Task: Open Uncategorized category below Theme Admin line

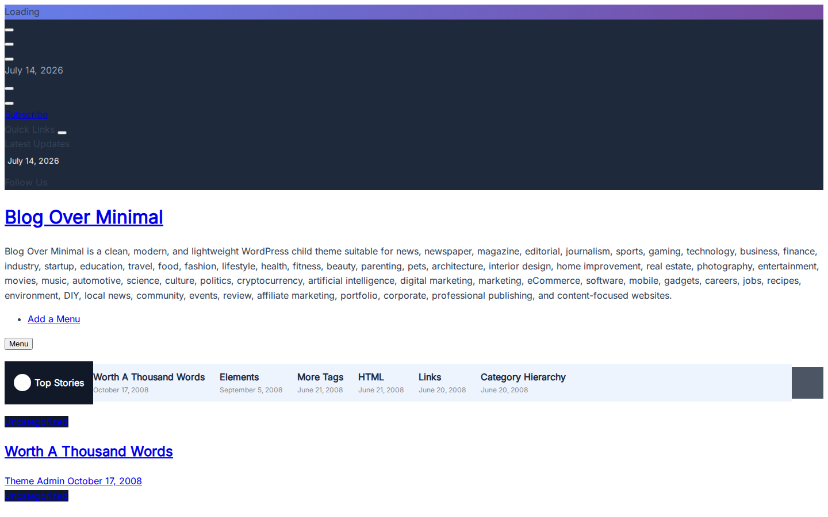Action: (36, 496)
